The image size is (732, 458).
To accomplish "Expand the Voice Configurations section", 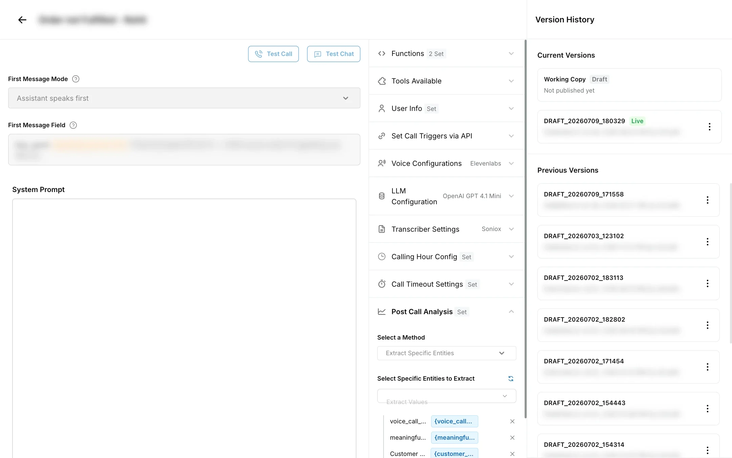I will tap(511, 164).
